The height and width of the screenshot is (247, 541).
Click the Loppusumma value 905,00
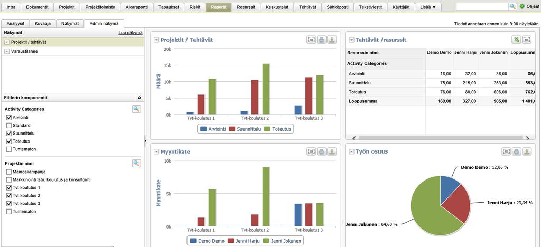coord(500,101)
